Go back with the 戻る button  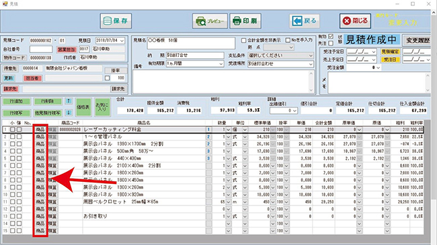(x=305, y=21)
